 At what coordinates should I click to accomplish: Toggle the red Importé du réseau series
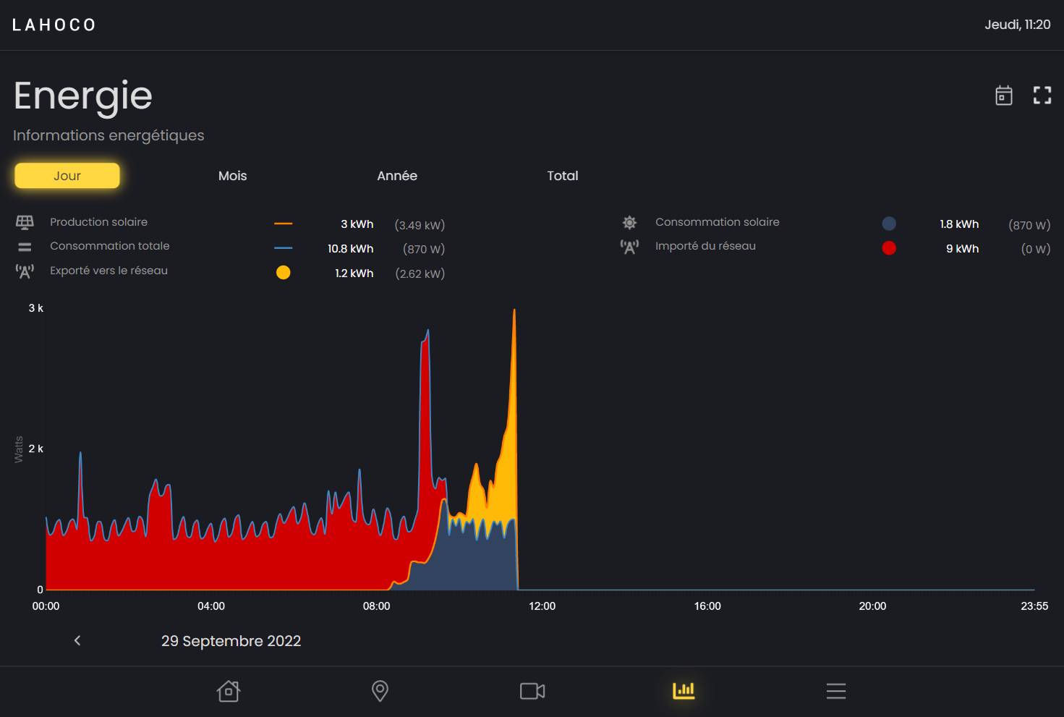(x=889, y=248)
